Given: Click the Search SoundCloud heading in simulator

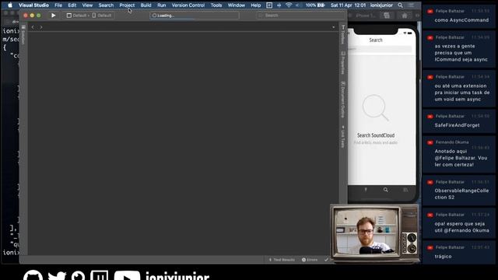Looking at the screenshot, I should pyautogui.click(x=376, y=135).
